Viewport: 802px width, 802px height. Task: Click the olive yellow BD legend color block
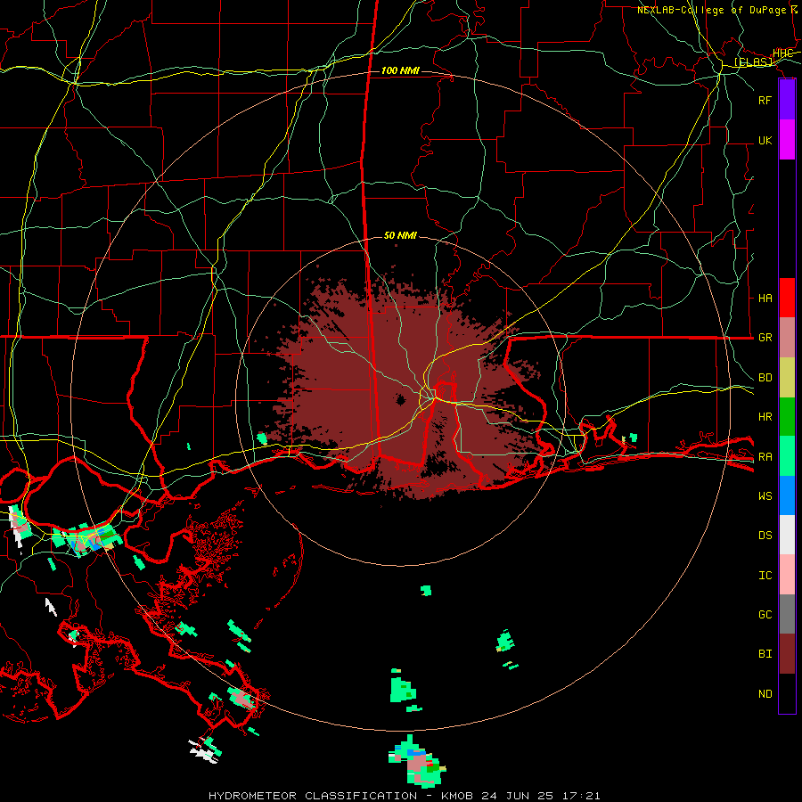[x=787, y=377]
